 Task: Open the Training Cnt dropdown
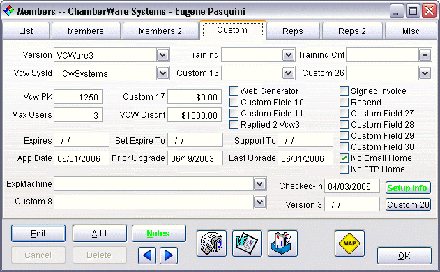[x=425, y=55]
